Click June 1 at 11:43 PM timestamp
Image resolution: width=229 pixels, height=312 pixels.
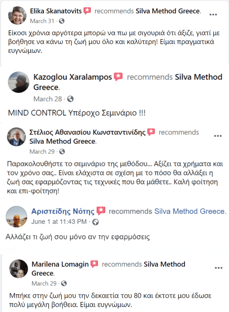[59, 222]
